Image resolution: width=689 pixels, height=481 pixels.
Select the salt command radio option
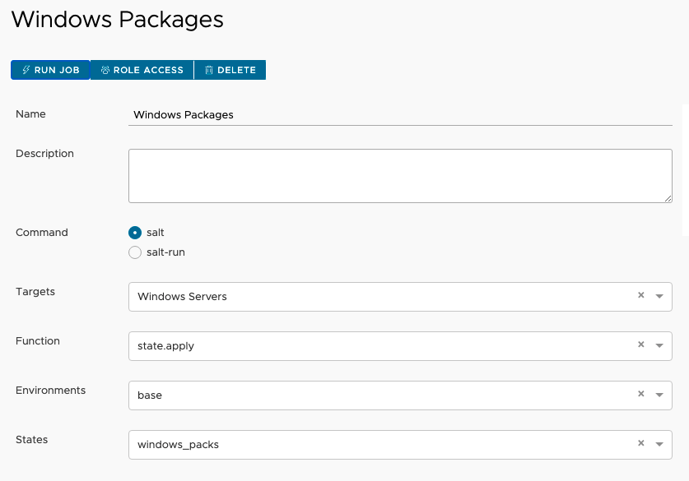[x=135, y=233]
